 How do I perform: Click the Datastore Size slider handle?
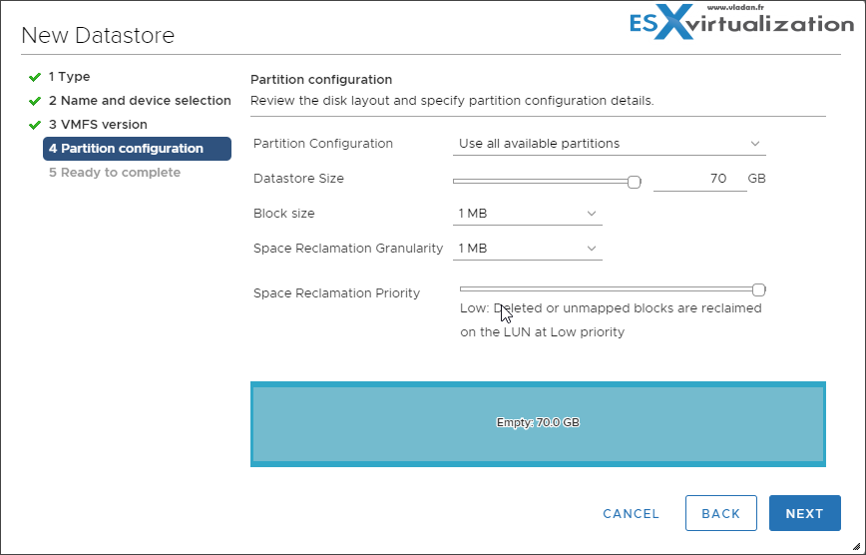pyautogui.click(x=634, y=182)
